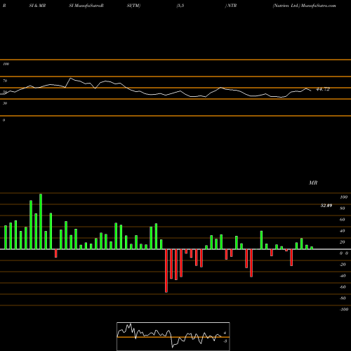
Task: Click the longest red MR histogram bar
Action: [166, 271]
